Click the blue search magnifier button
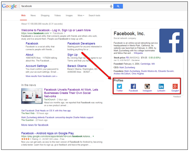The width and height of the screenshot is (189, 151). click(118, 6)
